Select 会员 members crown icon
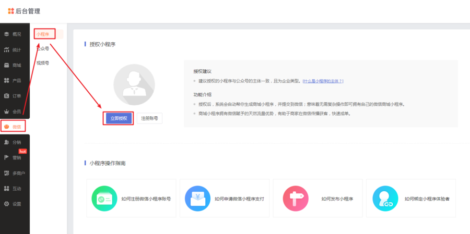 coord(7,112)
